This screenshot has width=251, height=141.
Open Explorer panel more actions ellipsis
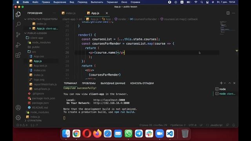coord(54,13)
